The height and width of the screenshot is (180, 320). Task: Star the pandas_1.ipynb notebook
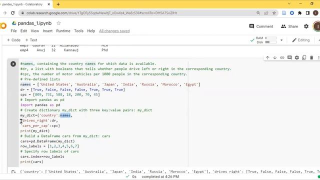point(59,23)
